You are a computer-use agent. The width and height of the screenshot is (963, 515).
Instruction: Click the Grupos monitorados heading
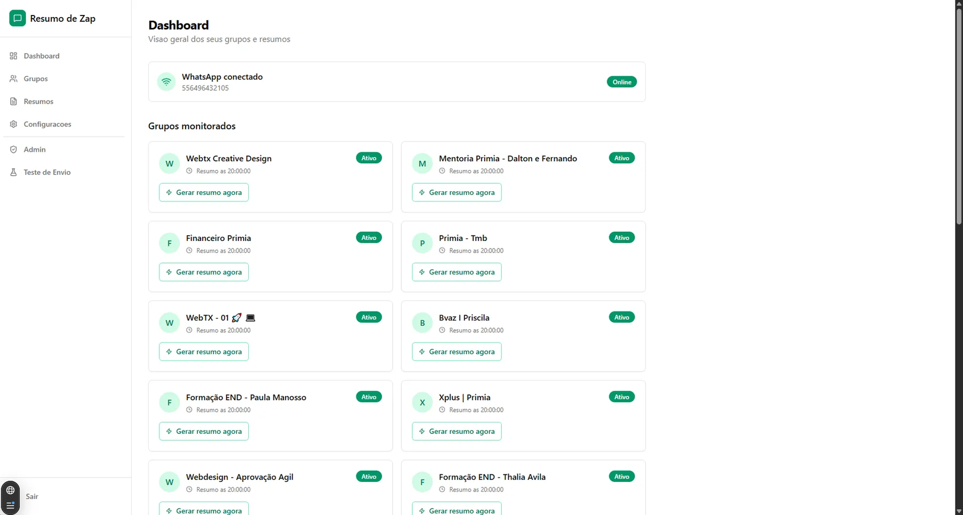pos(192,126)
